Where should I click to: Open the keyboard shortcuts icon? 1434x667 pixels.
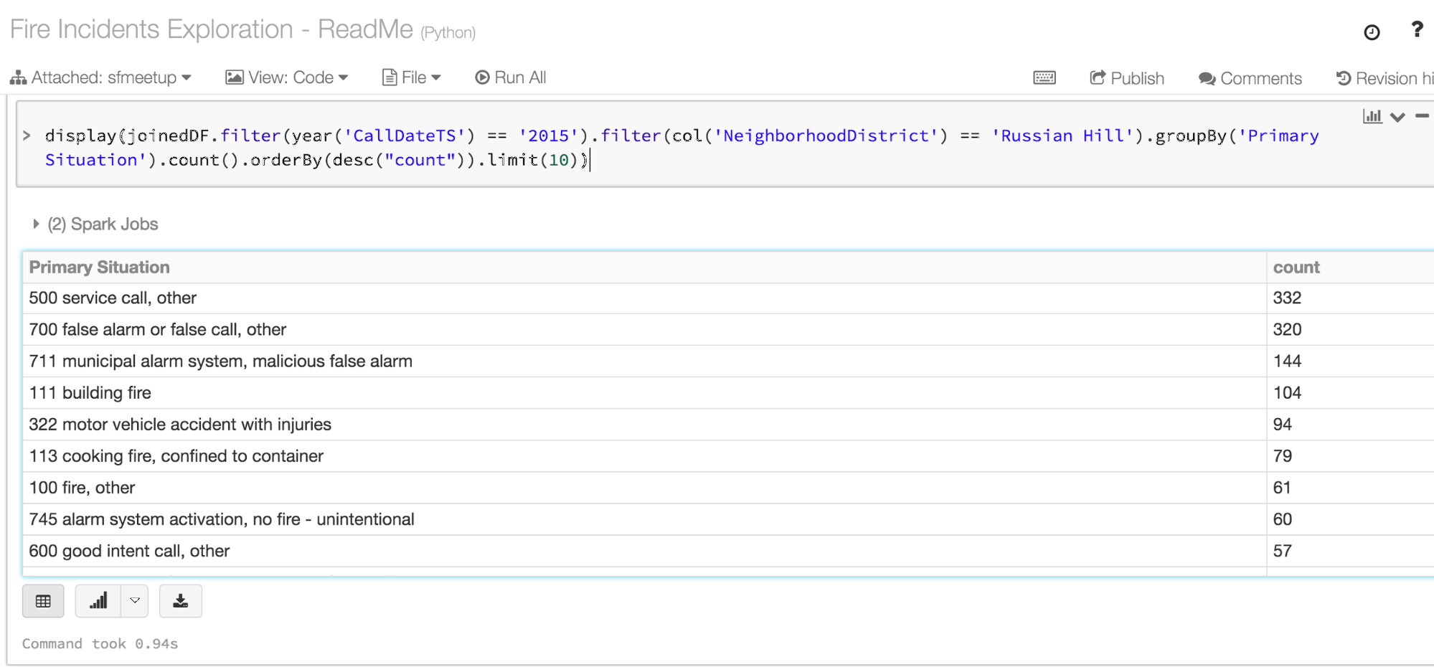[x=1044, y=78]
